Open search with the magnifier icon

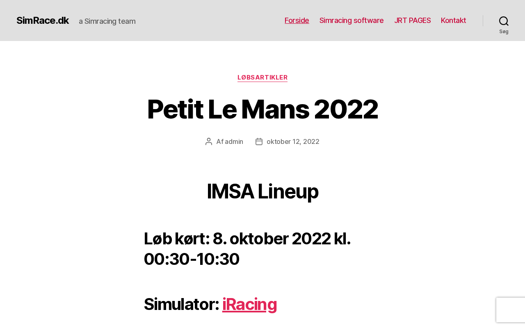504,21
